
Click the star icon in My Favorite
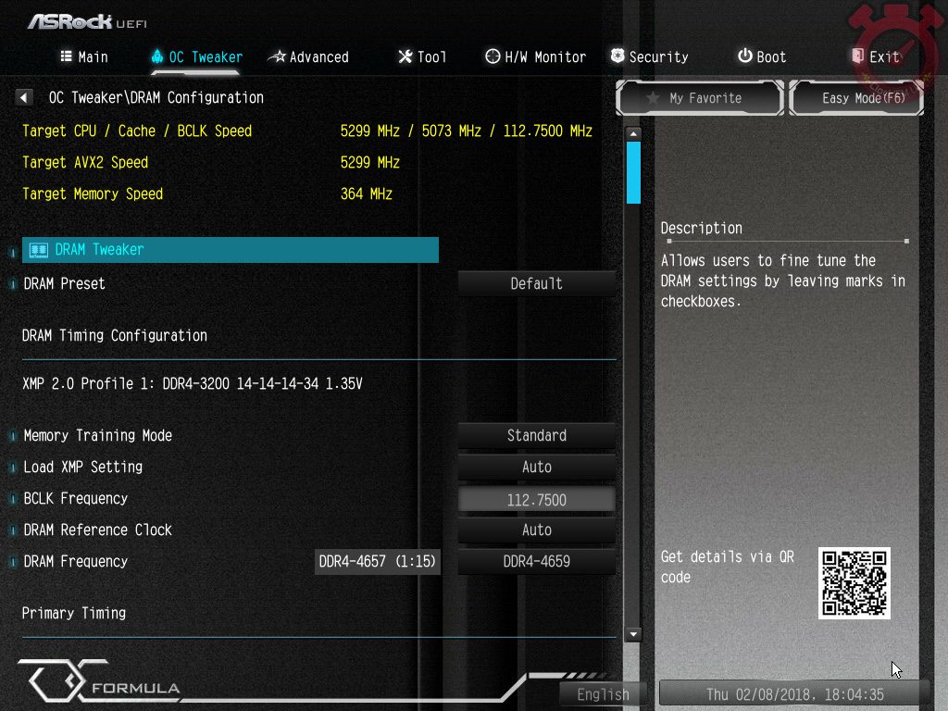click(653, 98)
